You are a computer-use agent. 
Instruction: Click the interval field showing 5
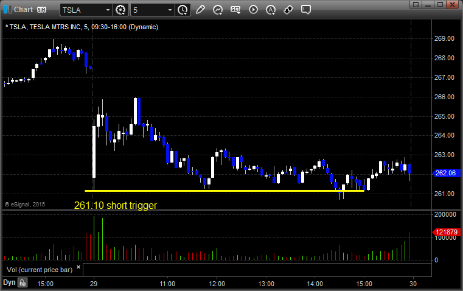(149, 10)
